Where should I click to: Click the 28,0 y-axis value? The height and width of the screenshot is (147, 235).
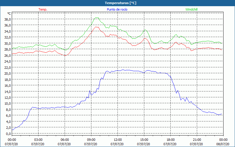tap(8, 49)
